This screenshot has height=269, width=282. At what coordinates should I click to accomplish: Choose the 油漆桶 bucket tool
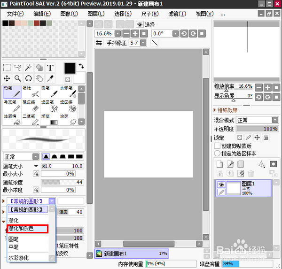(x=12, y=119)
